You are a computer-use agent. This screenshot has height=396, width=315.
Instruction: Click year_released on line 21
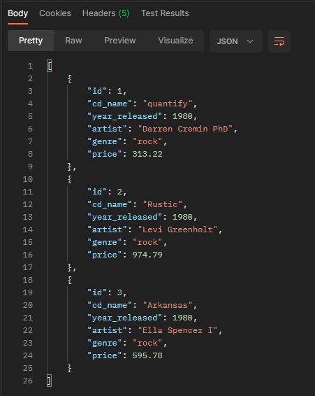click(x=124, y=318)
